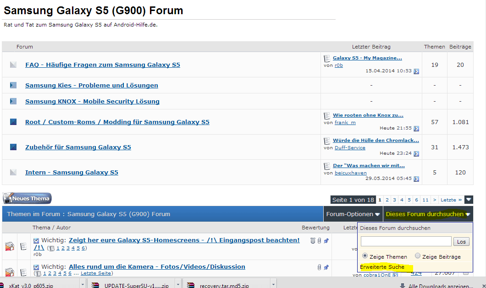486x288 pixels.
Task: Click pin icon on Homescreens thread row
Action: click(326, 241)
